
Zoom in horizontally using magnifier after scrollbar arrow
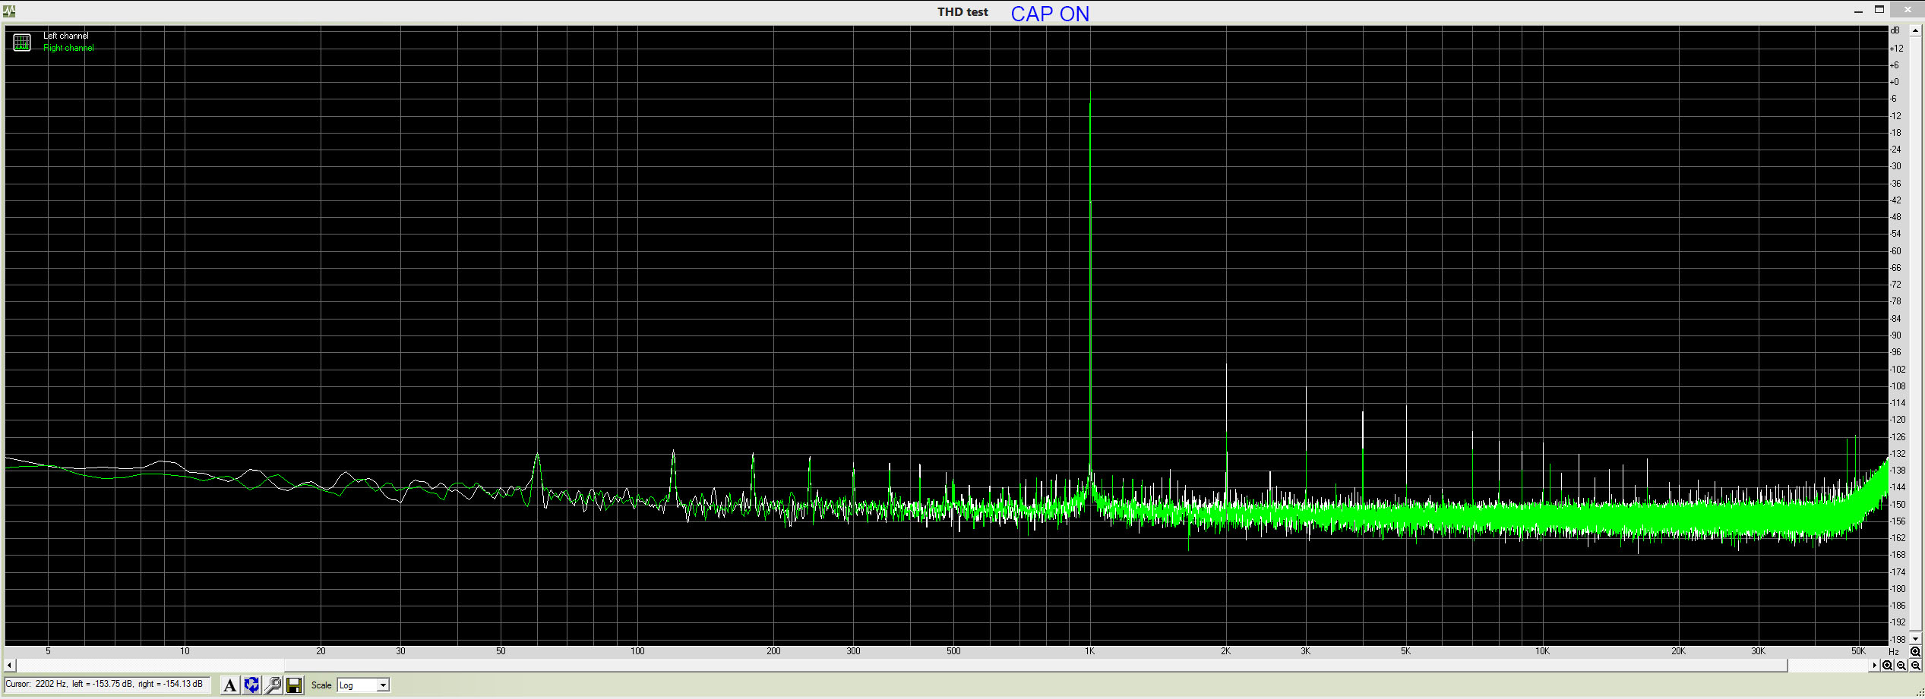point(1887,666)
